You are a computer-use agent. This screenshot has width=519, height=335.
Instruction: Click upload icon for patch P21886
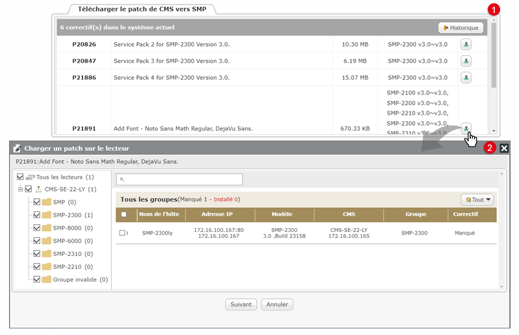[x=465, y=77]
